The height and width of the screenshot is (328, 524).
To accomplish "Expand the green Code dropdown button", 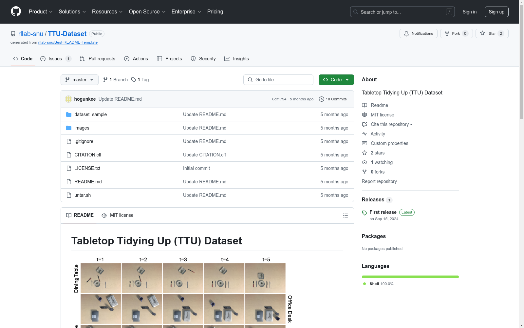I will 336,80.
